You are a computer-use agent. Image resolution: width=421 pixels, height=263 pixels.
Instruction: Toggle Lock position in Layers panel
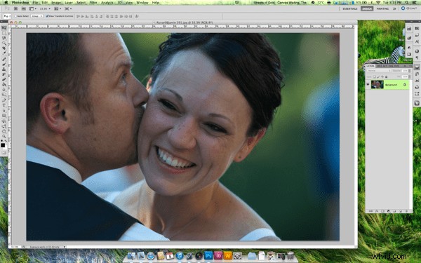[382, 77]
